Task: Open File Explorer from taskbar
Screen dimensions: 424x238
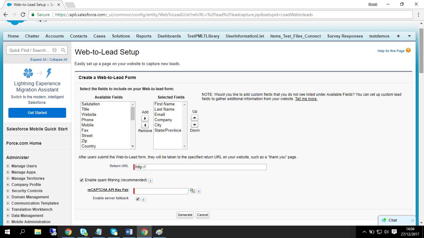Action: coord(38,232)
